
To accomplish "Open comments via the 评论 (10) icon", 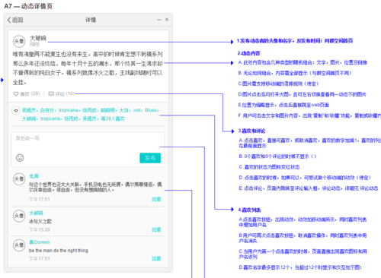I will 51,94.
